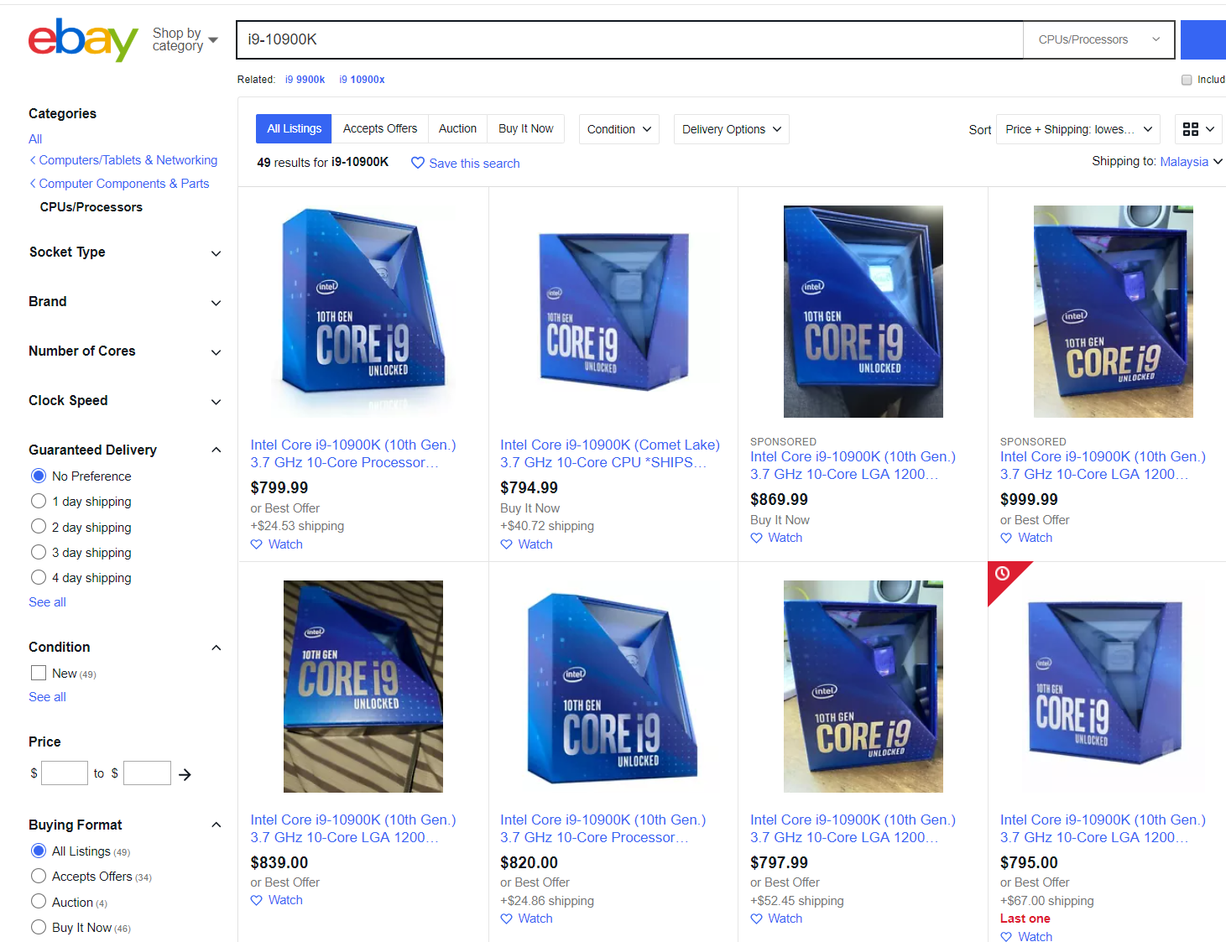Switch to the Buy It Now tab
Image resolution: width=1226 pixels, height=942 pixels.
click(525, 129)
